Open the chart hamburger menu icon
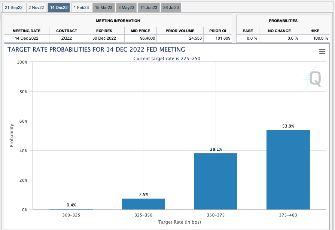The width and height of the screenshot is (335, 230). pos(322,52)
